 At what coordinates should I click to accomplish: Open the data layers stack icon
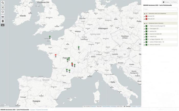[x=3, y=21]
